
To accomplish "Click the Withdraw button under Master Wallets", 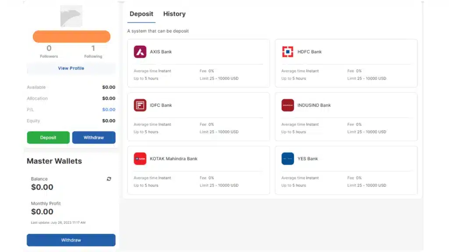I will 71,240.
